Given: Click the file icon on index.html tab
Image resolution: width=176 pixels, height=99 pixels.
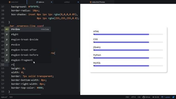Looking at the screenshot, I should click(x=10, y=2).
